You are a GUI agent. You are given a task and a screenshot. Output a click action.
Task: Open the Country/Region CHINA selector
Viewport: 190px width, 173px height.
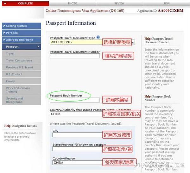pyautogui.click(x=78, y=163)
